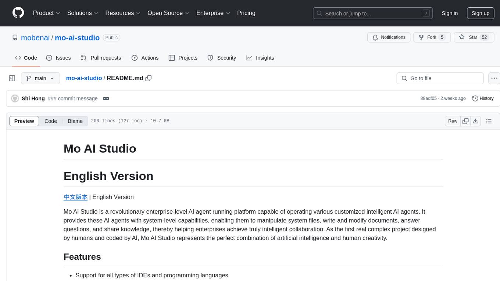Open the Pricing page
This screenshot has width=500, height=281.
pyautogui.click(x=246, y=13)
